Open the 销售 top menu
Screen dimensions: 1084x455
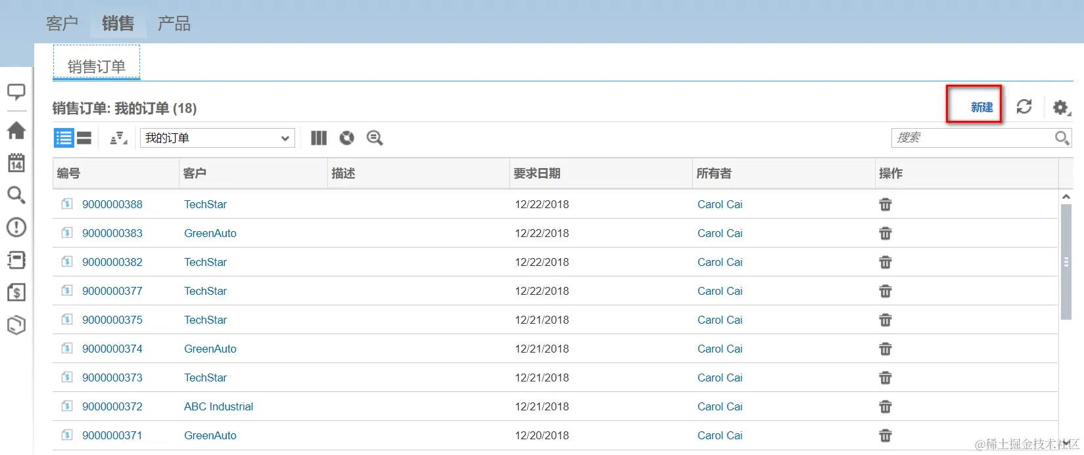(118, 24)
